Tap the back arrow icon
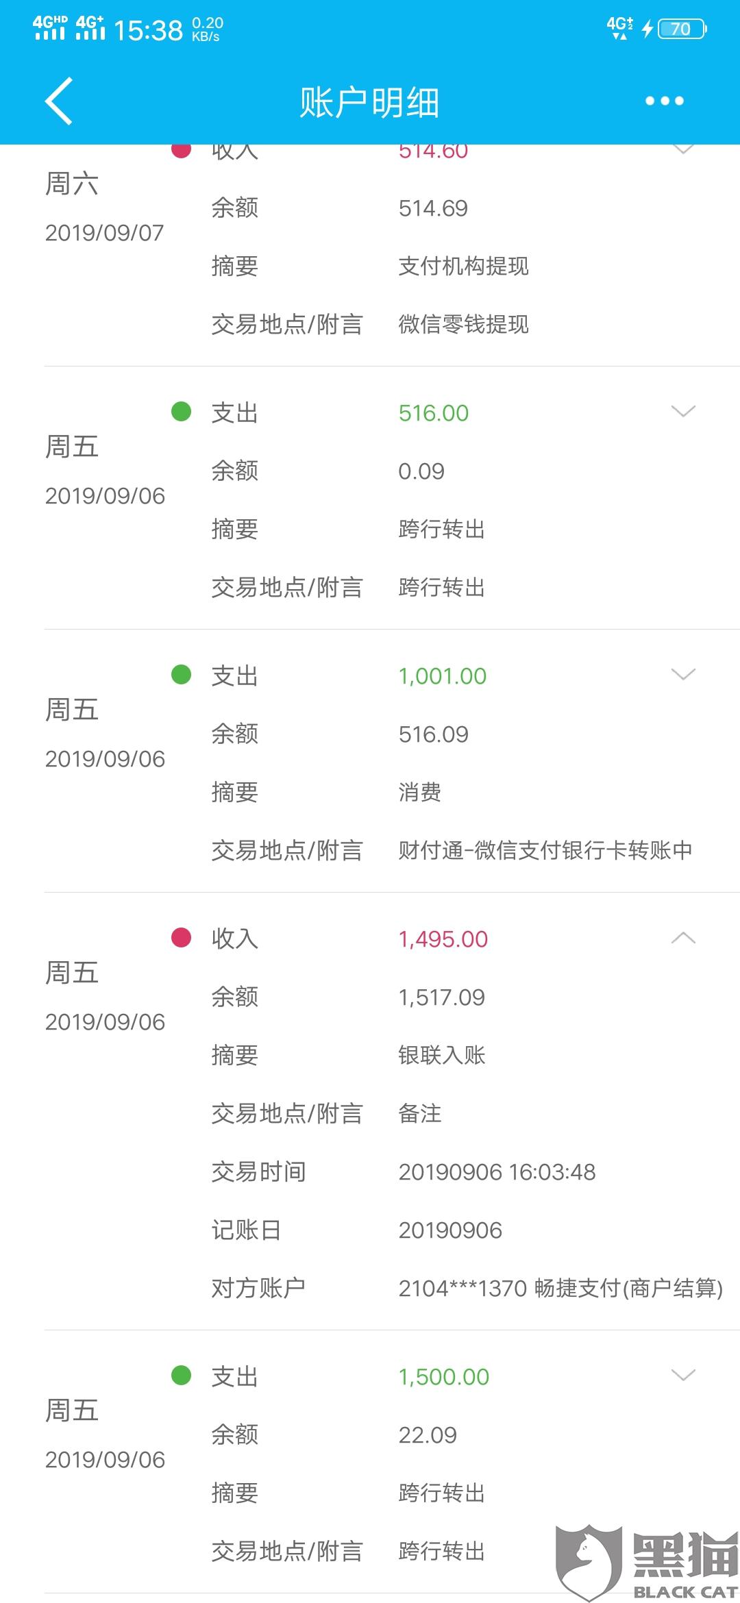The image size is (740, 1603). click(x=59, y=101)
